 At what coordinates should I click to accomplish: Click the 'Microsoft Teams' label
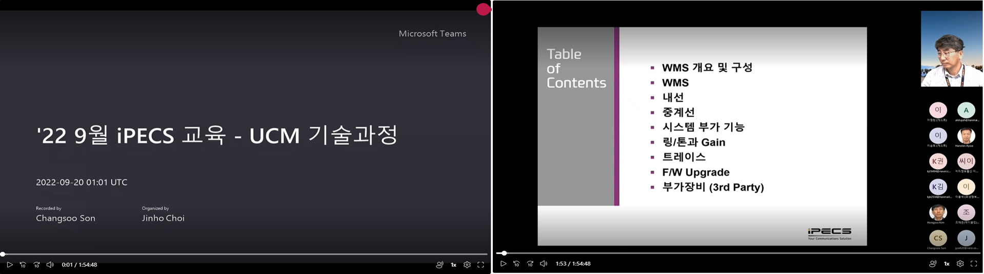tap(432, 34)
